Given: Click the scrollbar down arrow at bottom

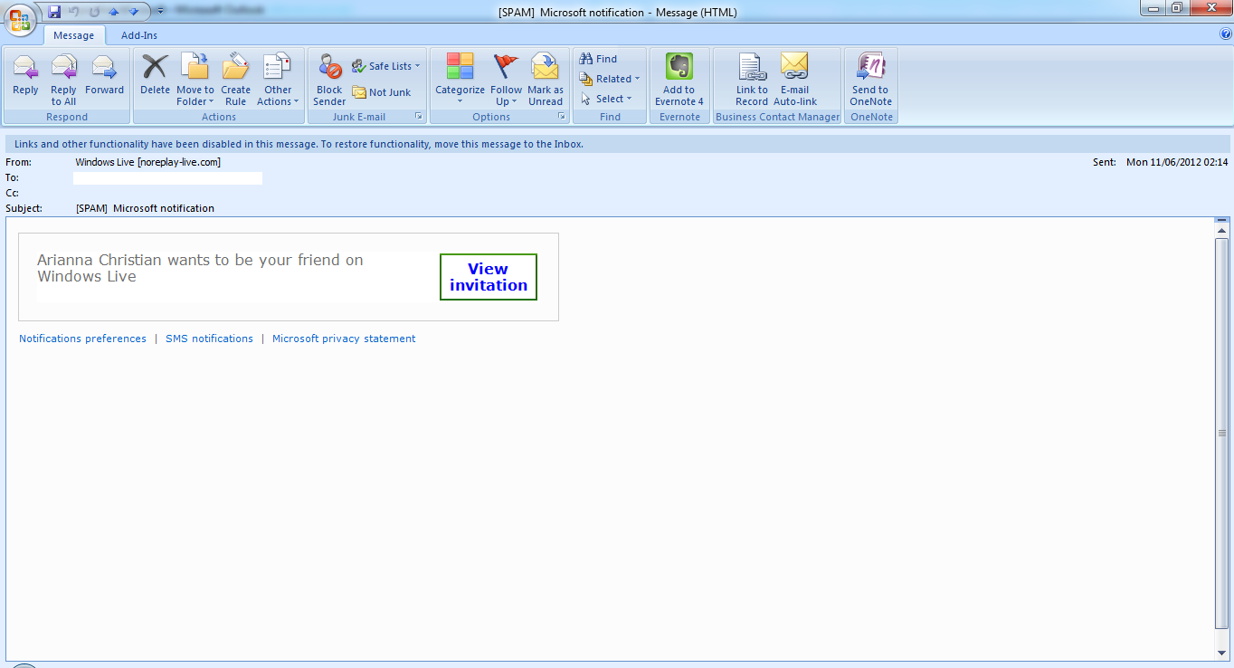Looking at the screenshot, I should click(x=1222, y=653).
